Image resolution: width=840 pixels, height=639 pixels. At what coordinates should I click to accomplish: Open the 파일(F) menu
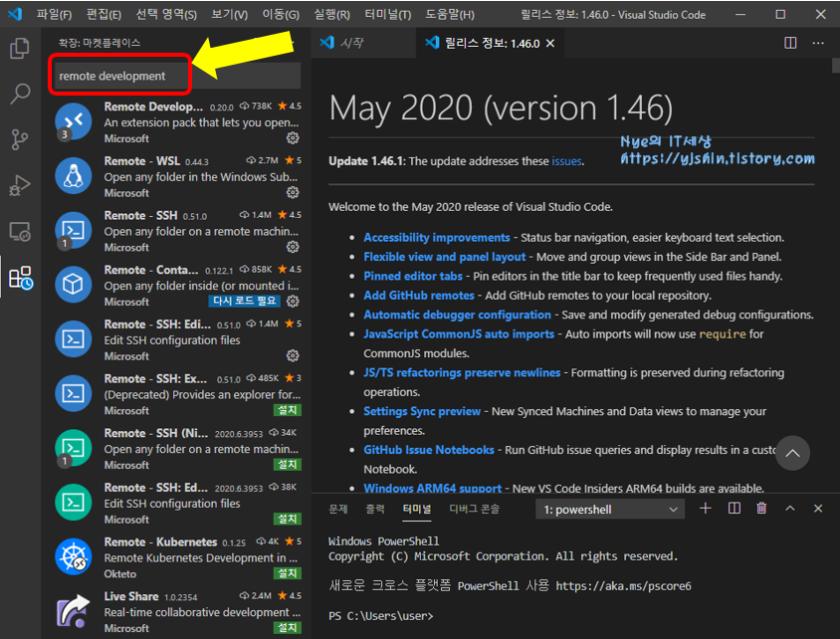coord(54,15)
